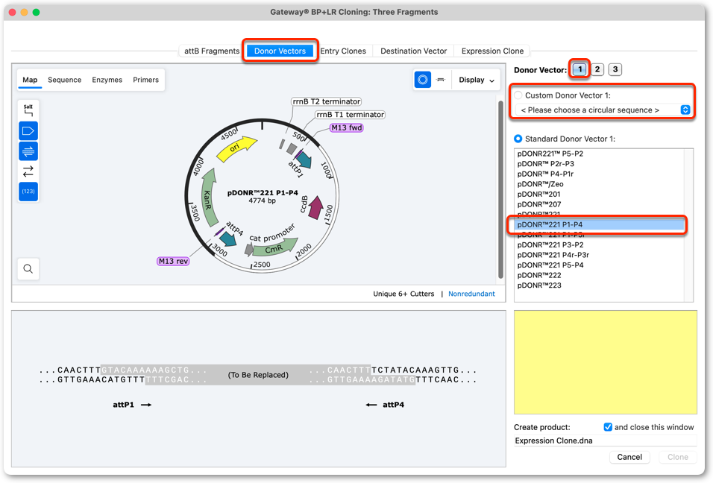Click the attP1 site on the map
713x483 pixels.
304,160
